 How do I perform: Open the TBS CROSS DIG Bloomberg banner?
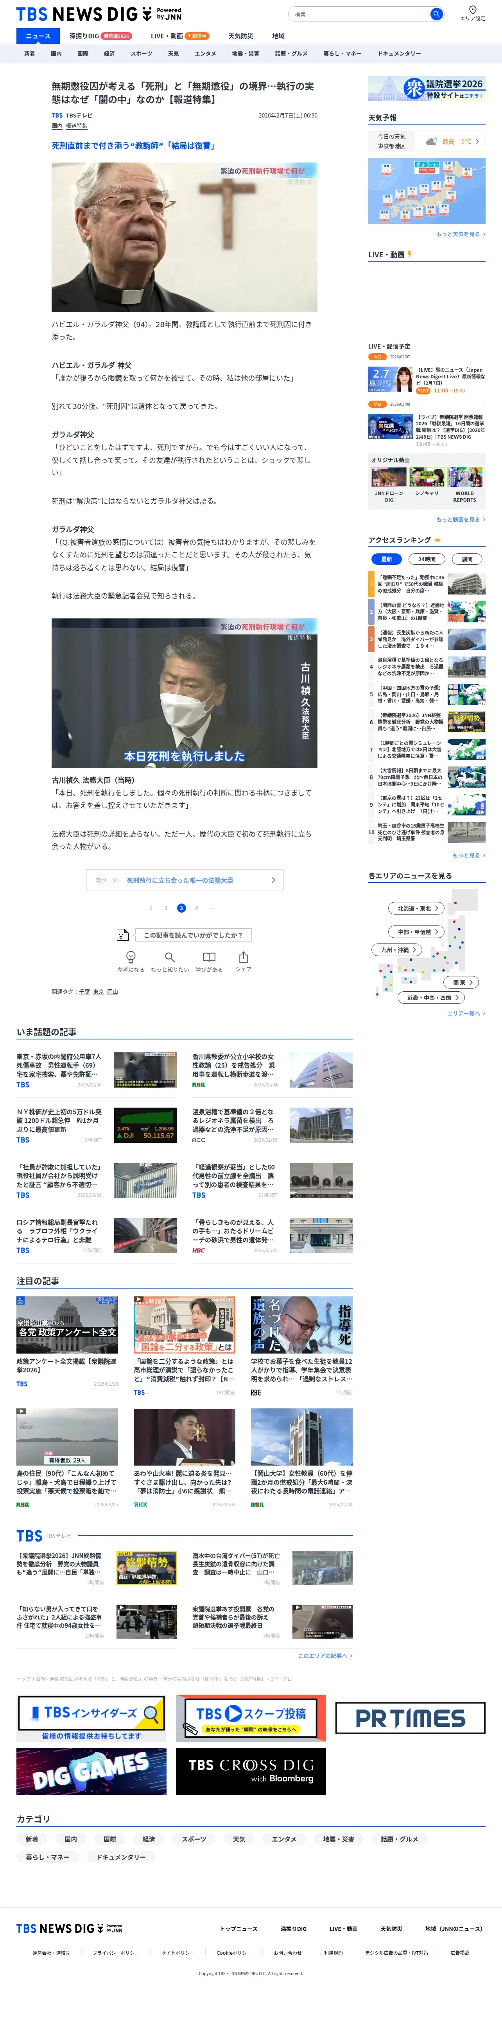251,1771
